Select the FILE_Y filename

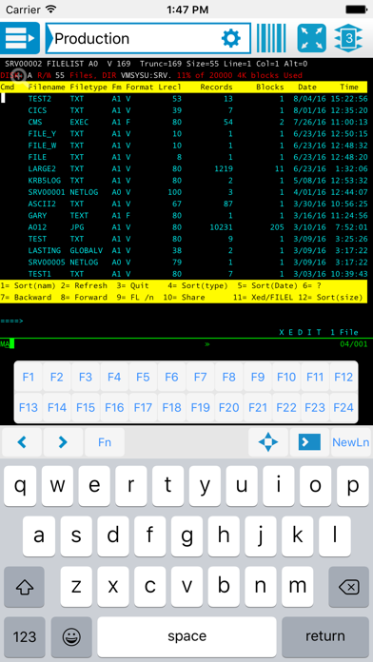coord(42,134)
